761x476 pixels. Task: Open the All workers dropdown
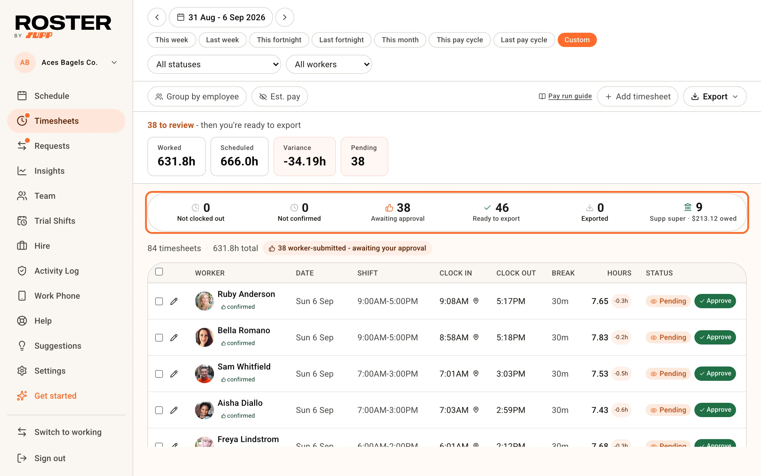tap(329, 64)
